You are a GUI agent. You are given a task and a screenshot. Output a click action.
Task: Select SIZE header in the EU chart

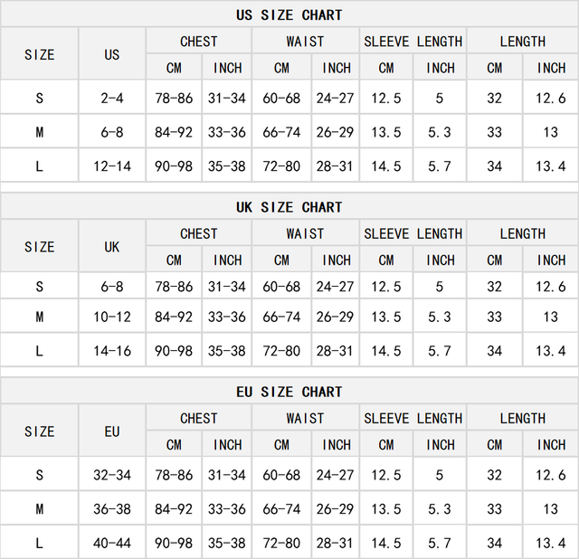coord(40,431)
